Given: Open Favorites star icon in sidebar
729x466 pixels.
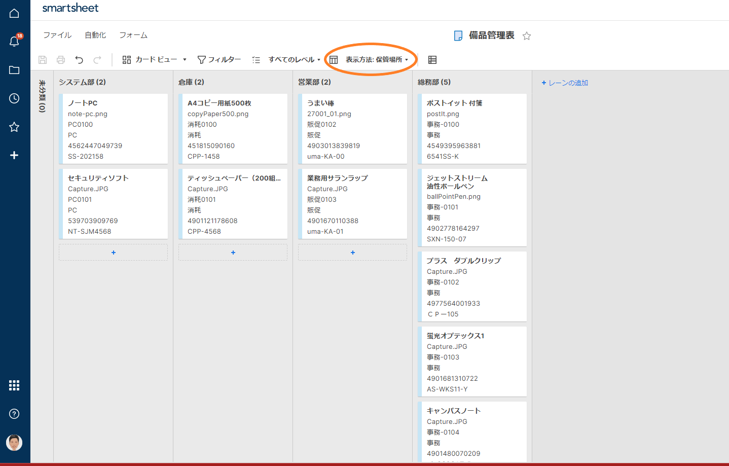Looking at the screenshot, I should point(14,127).
